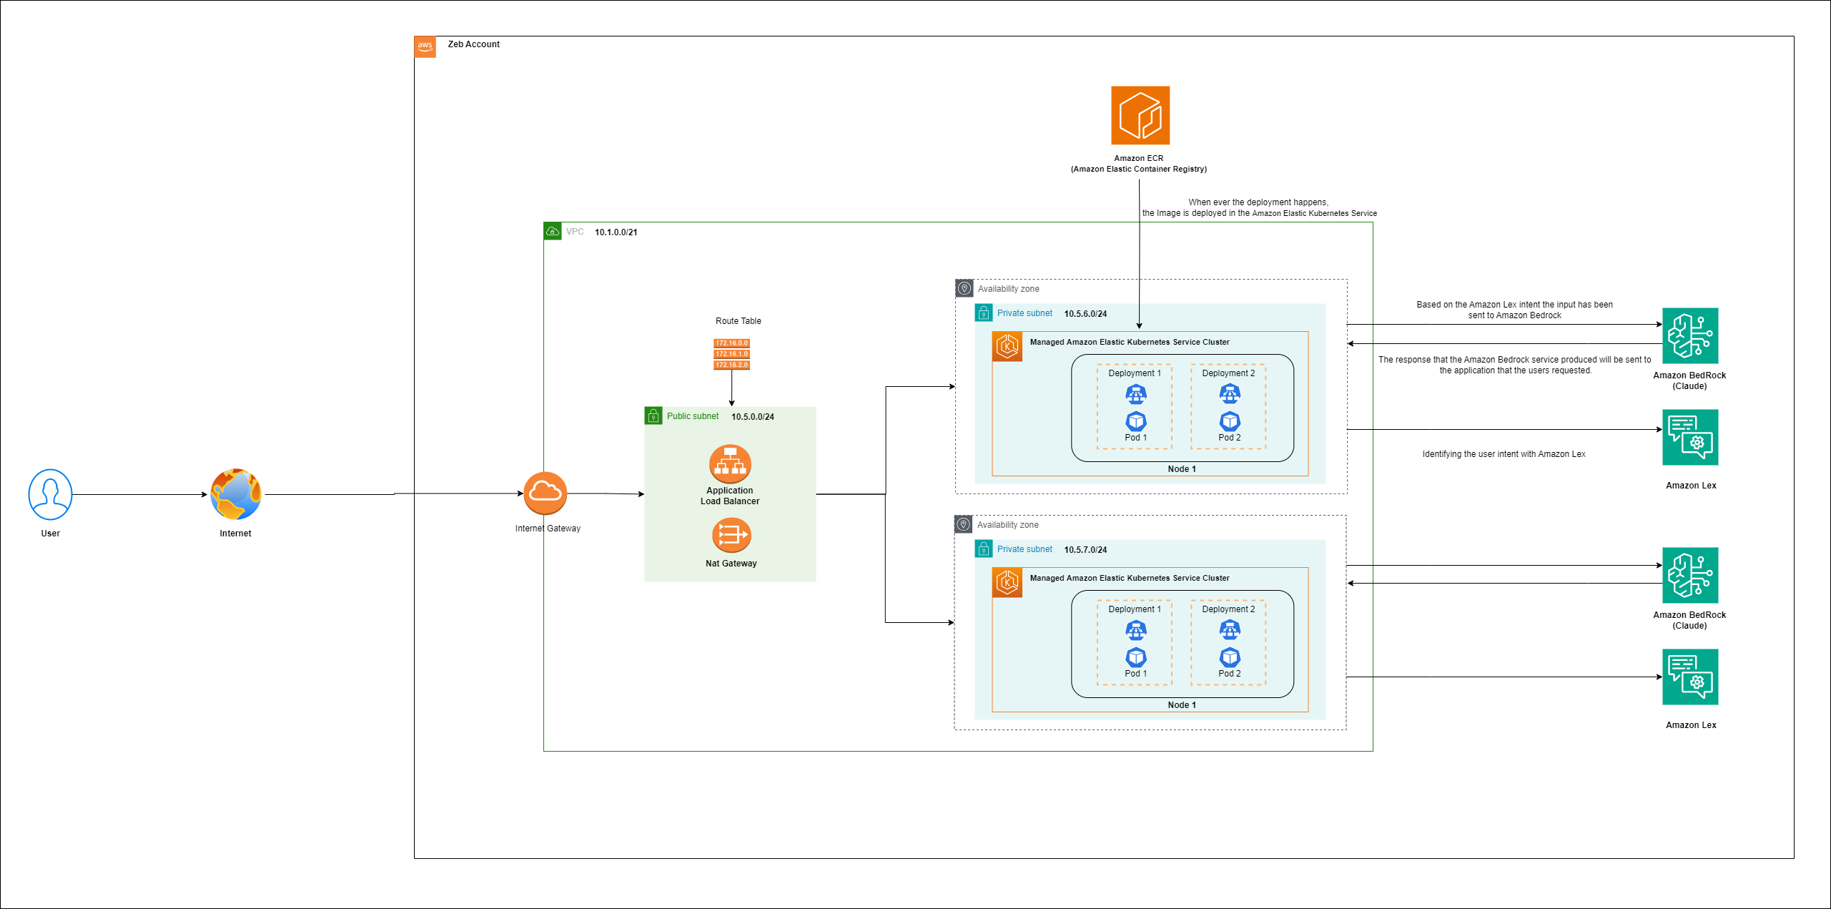
Task: Click the VPC CIDR '10.1.0.0/21' text
Action: click(x=616, y=232)
